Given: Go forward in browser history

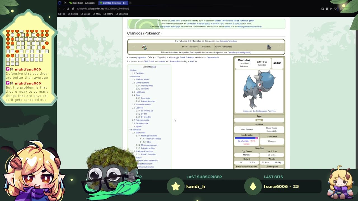Looking at the screenshot, I should (x=63, y=9).
